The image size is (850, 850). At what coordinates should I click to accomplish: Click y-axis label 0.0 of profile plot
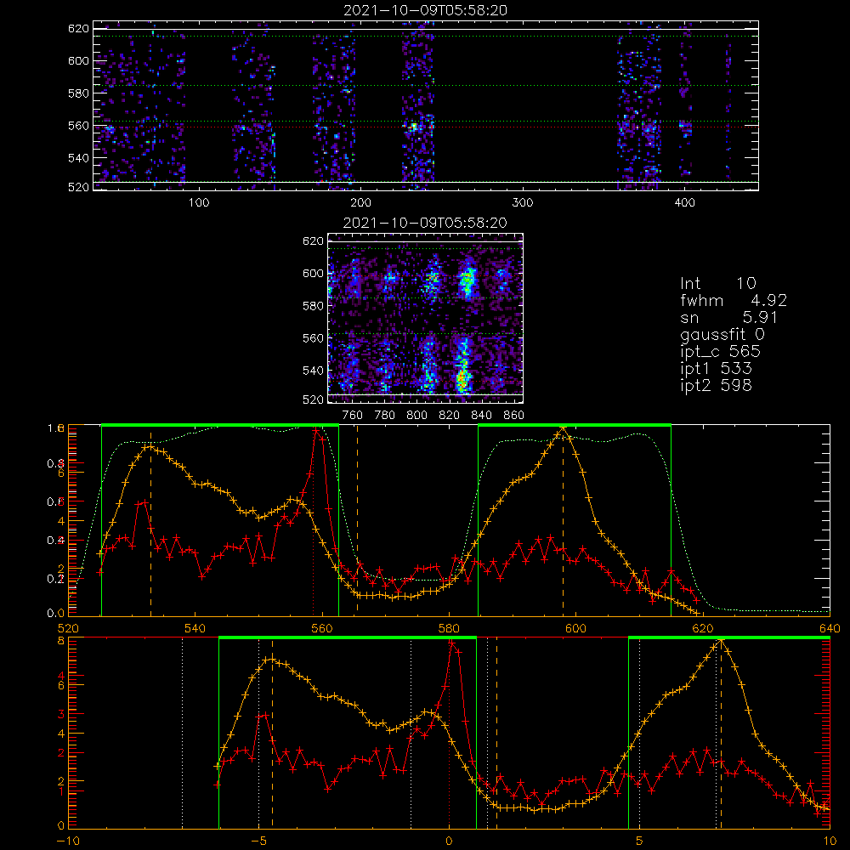[56, 614]
